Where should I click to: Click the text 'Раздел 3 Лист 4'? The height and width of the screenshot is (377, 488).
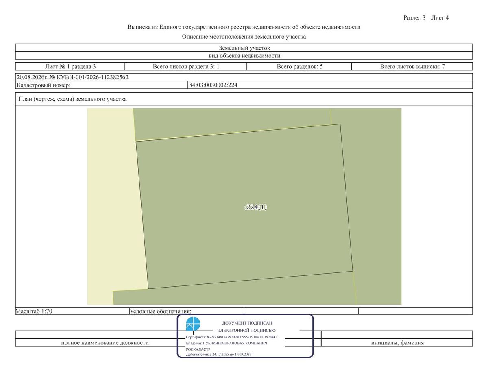[426, 18]
